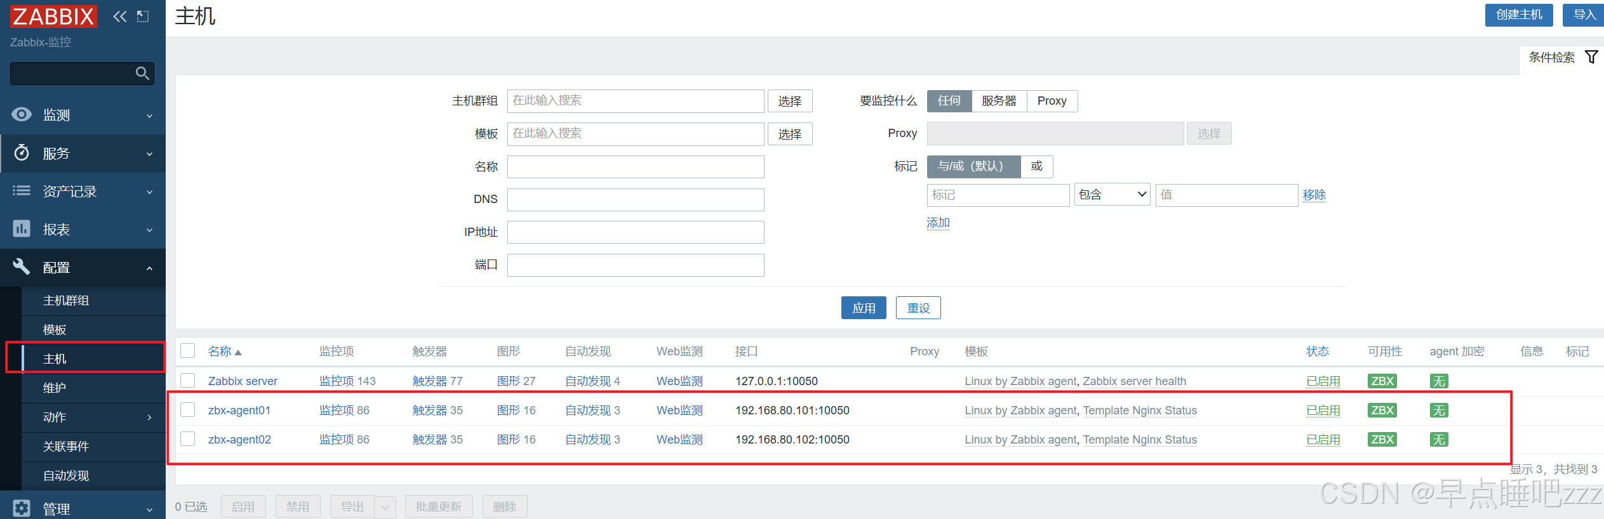Image resolution: width=1604 pixels, height=519 pixels.
Task: Open 模板 in the sidebar
Action: 55,330
